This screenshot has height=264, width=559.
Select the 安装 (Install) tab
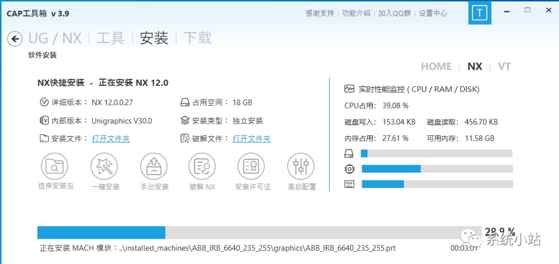click(x=154, y=38)
